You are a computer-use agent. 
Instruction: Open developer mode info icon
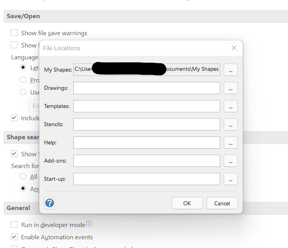(89, 223)
